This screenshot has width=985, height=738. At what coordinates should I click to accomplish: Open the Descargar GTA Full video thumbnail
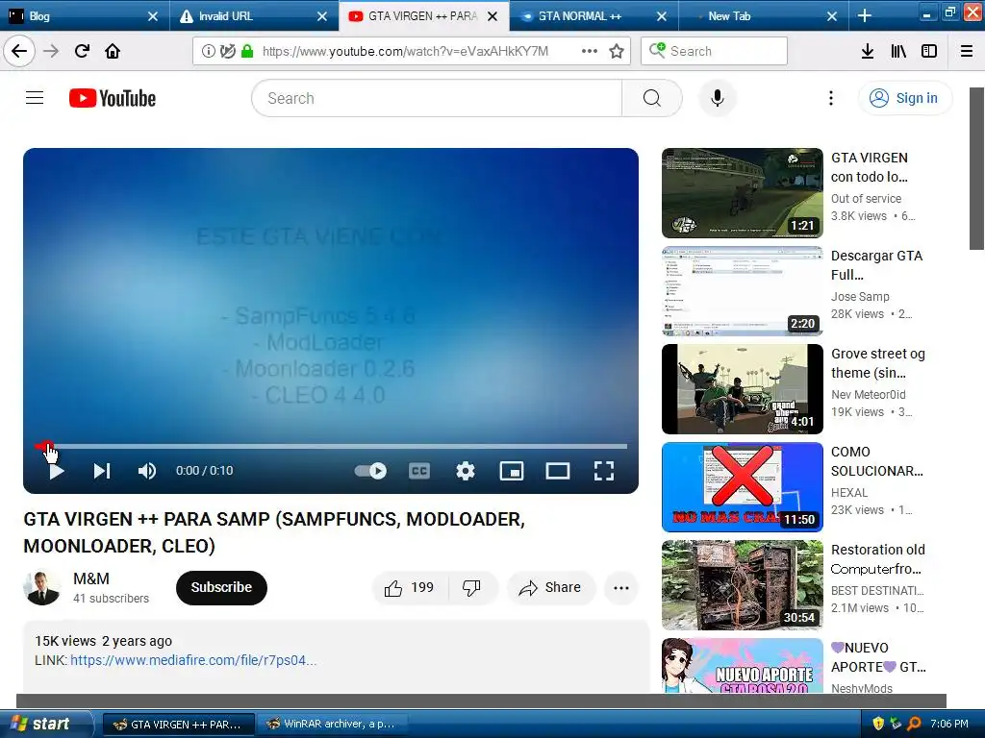[x=742, y=291]
